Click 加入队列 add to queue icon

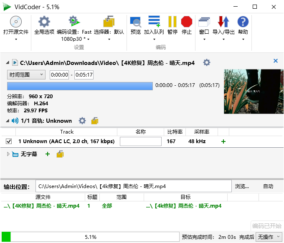154,21
